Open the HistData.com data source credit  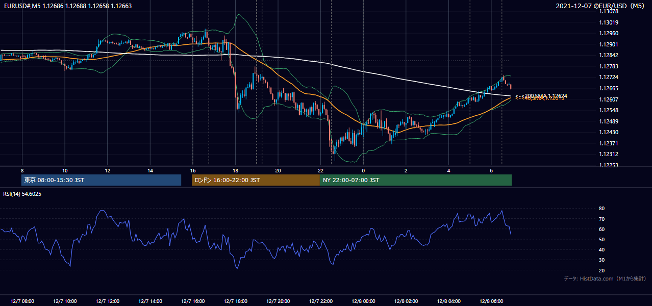[605, 278]
